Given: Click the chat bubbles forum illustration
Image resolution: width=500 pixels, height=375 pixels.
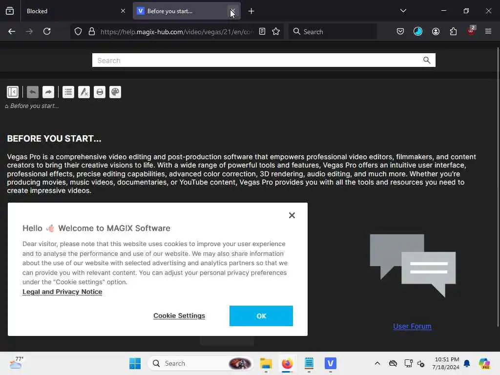Looking at the screenshot, I should [x=413, y=265].
